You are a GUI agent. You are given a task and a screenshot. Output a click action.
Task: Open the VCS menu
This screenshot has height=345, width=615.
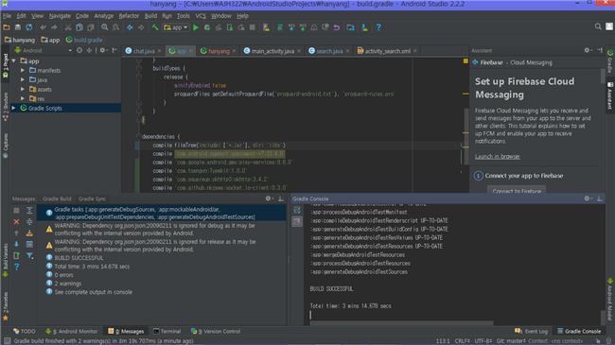(x=201, y=16)
